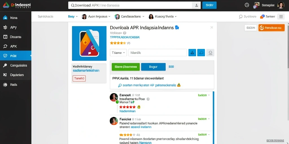Open the Nademinan link
The height and width of the screenshot is (144, 289).
[x=128, y=111]
